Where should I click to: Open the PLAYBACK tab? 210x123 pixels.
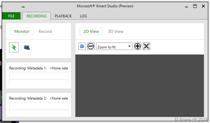click(63, 16)
